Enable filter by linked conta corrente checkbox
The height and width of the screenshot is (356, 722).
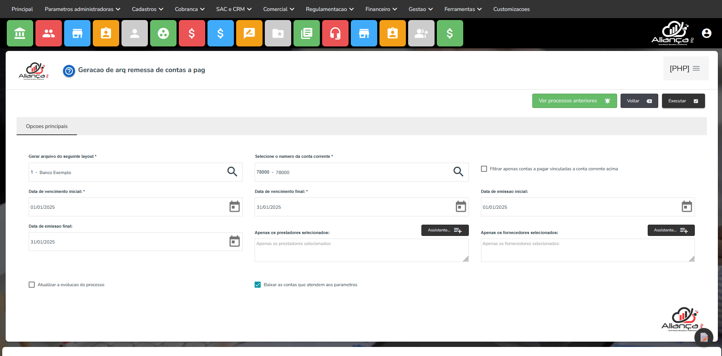(x=484, y=169)
